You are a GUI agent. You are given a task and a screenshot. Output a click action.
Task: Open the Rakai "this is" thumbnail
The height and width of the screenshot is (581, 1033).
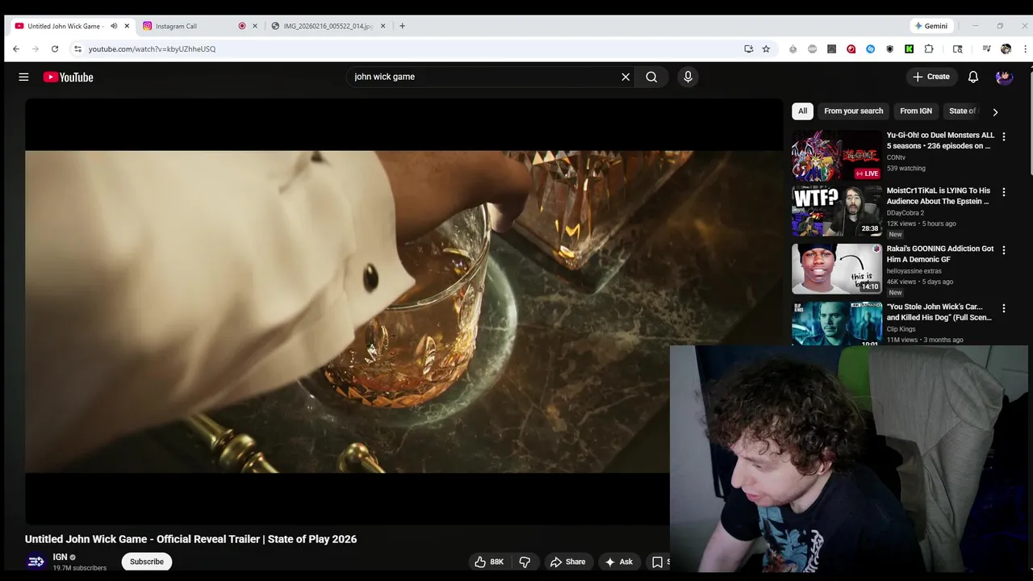[x=837, y=269]
